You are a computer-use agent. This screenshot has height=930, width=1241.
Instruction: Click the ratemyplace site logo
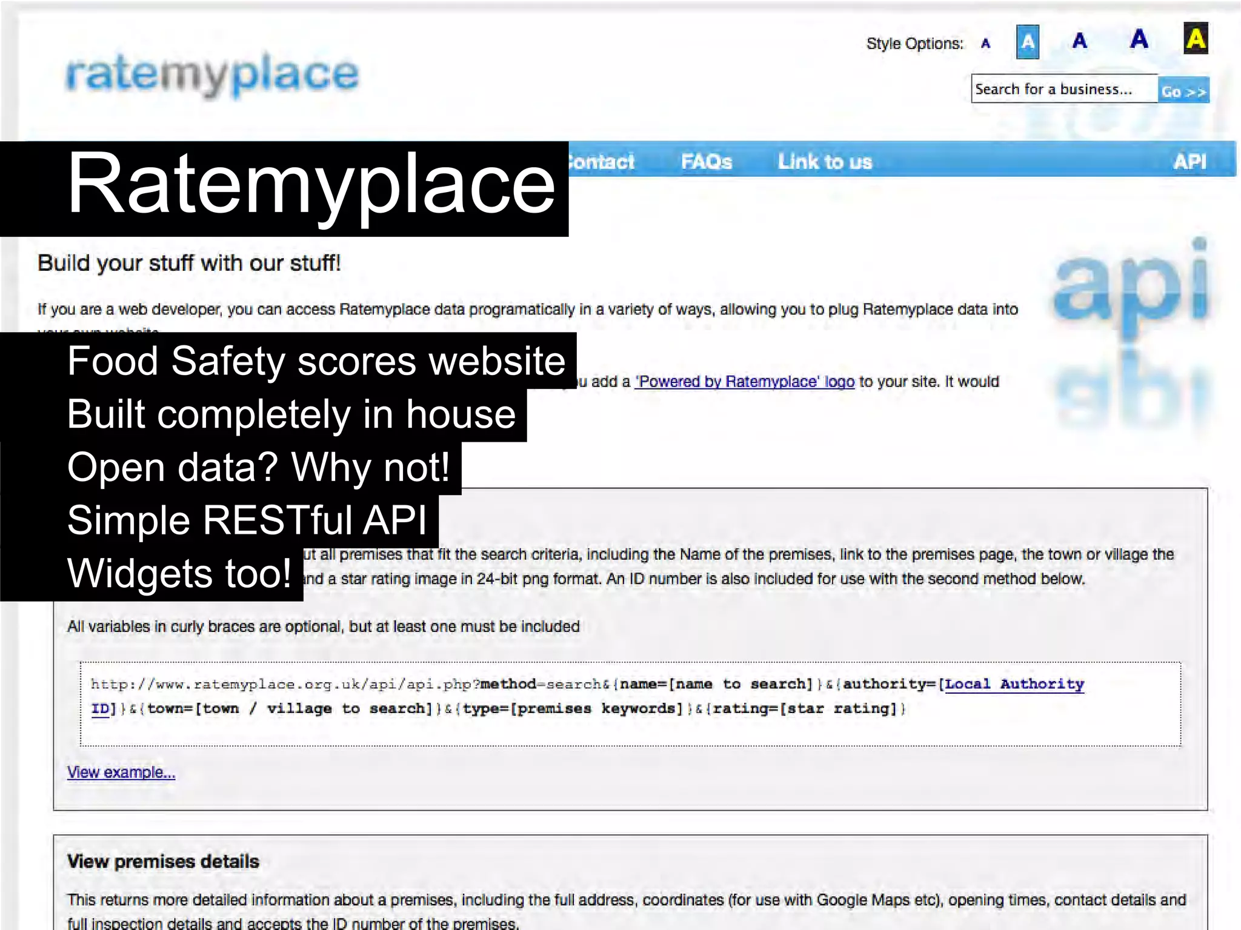click(213, 75)
